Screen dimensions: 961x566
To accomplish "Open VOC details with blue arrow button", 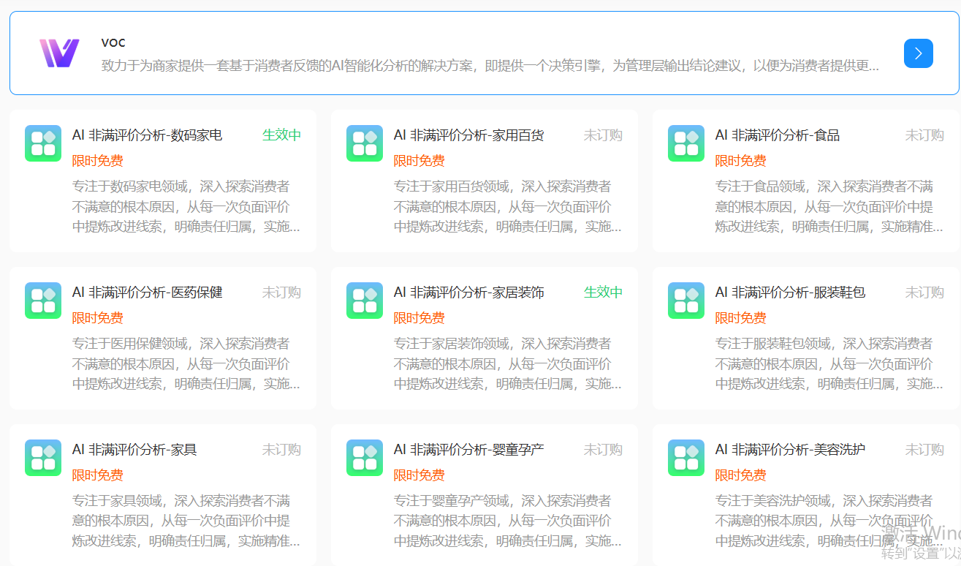I will (x=919, y=53).
